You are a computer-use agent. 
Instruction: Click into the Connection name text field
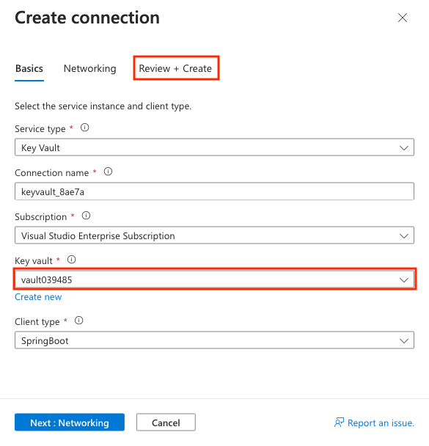click(214, 191)
